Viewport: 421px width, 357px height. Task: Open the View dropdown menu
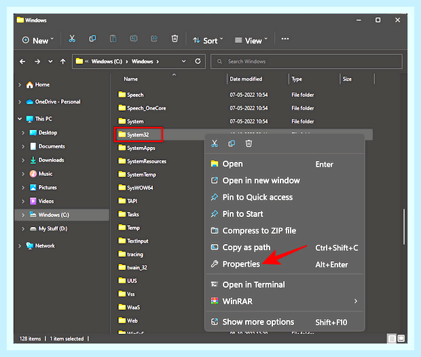[251, 40]
